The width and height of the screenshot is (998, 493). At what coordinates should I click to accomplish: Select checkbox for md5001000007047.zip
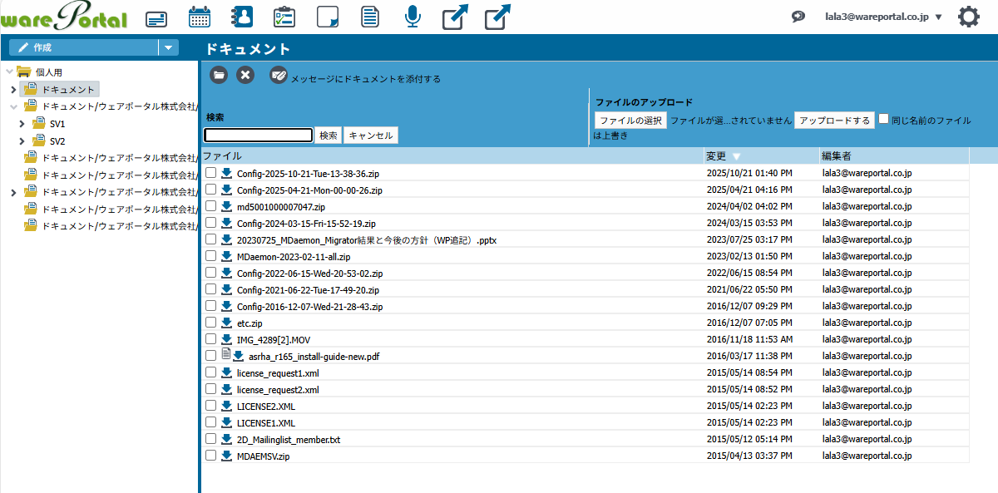(x=211, y=206)
